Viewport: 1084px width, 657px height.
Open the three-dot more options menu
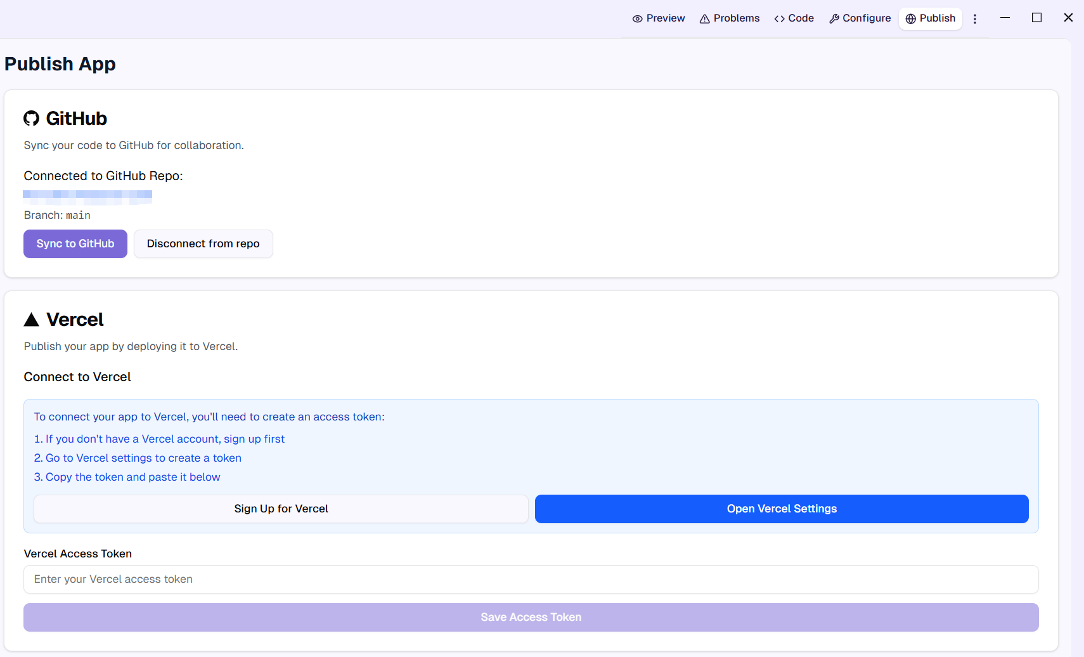pos(975,19)
